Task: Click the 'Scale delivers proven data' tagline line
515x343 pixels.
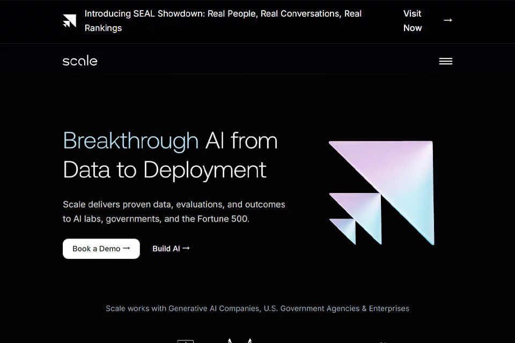Action: [x=174, y=205]
